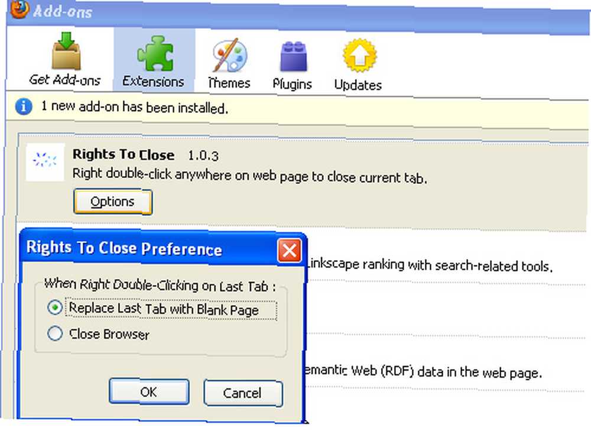Click the blue info notification icon
Viewport: 591px width, 431px height.
24,106
